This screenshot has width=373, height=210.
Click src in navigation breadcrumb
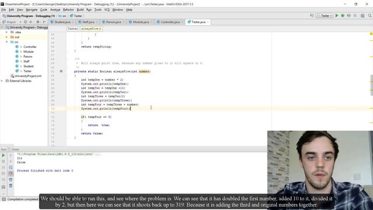[x=62, y=16]
